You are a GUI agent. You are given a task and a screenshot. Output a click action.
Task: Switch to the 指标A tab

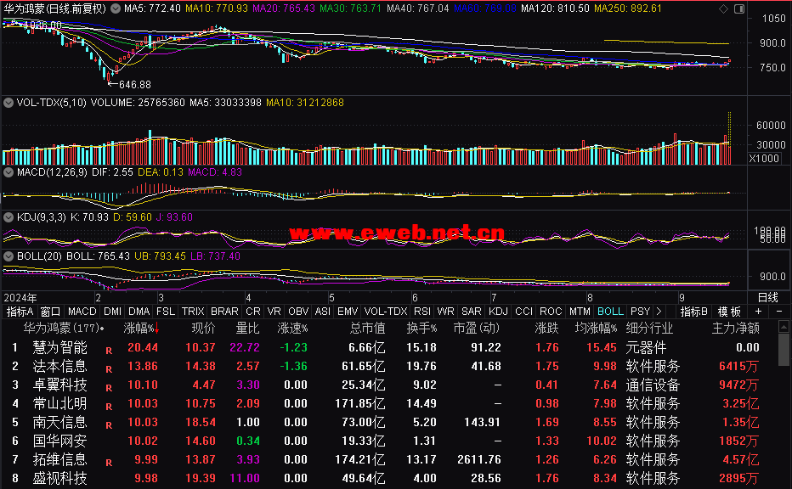20,312
